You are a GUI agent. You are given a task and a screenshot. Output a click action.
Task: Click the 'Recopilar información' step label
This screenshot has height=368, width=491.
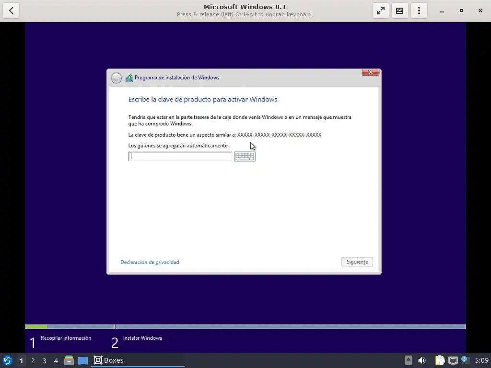click(x=66, y=338)
